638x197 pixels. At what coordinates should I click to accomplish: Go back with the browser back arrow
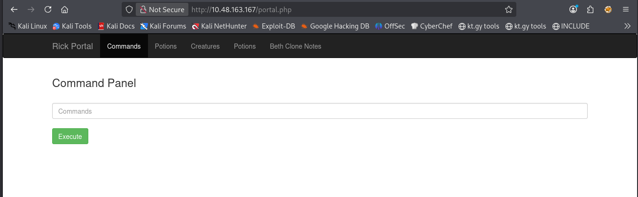[14, 9]
